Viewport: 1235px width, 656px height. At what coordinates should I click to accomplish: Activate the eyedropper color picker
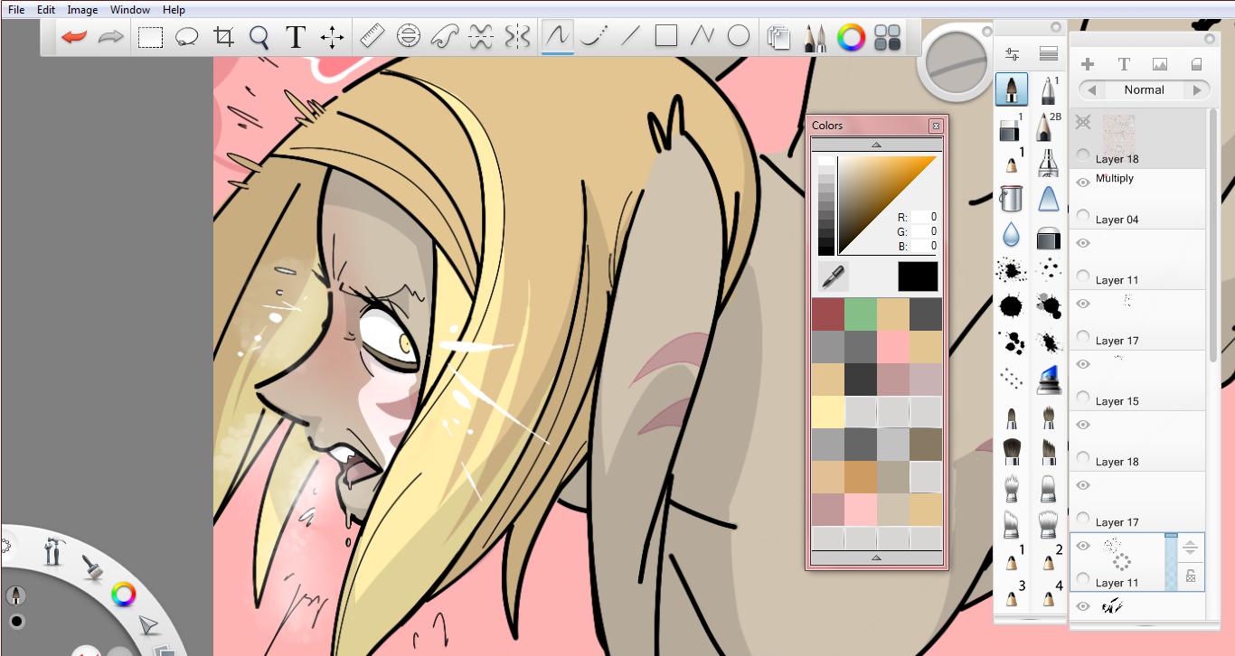833,276
